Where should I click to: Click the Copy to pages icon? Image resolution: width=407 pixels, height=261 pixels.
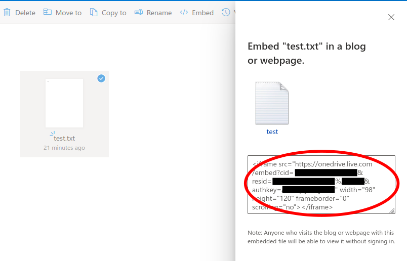click(94, 12)
